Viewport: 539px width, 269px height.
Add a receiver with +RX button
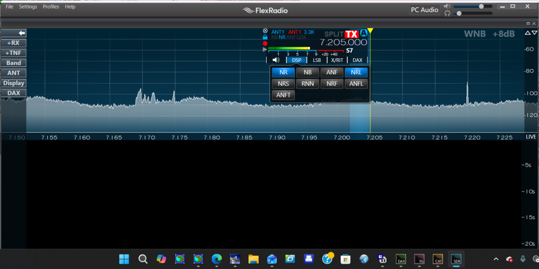coord(13,43)
